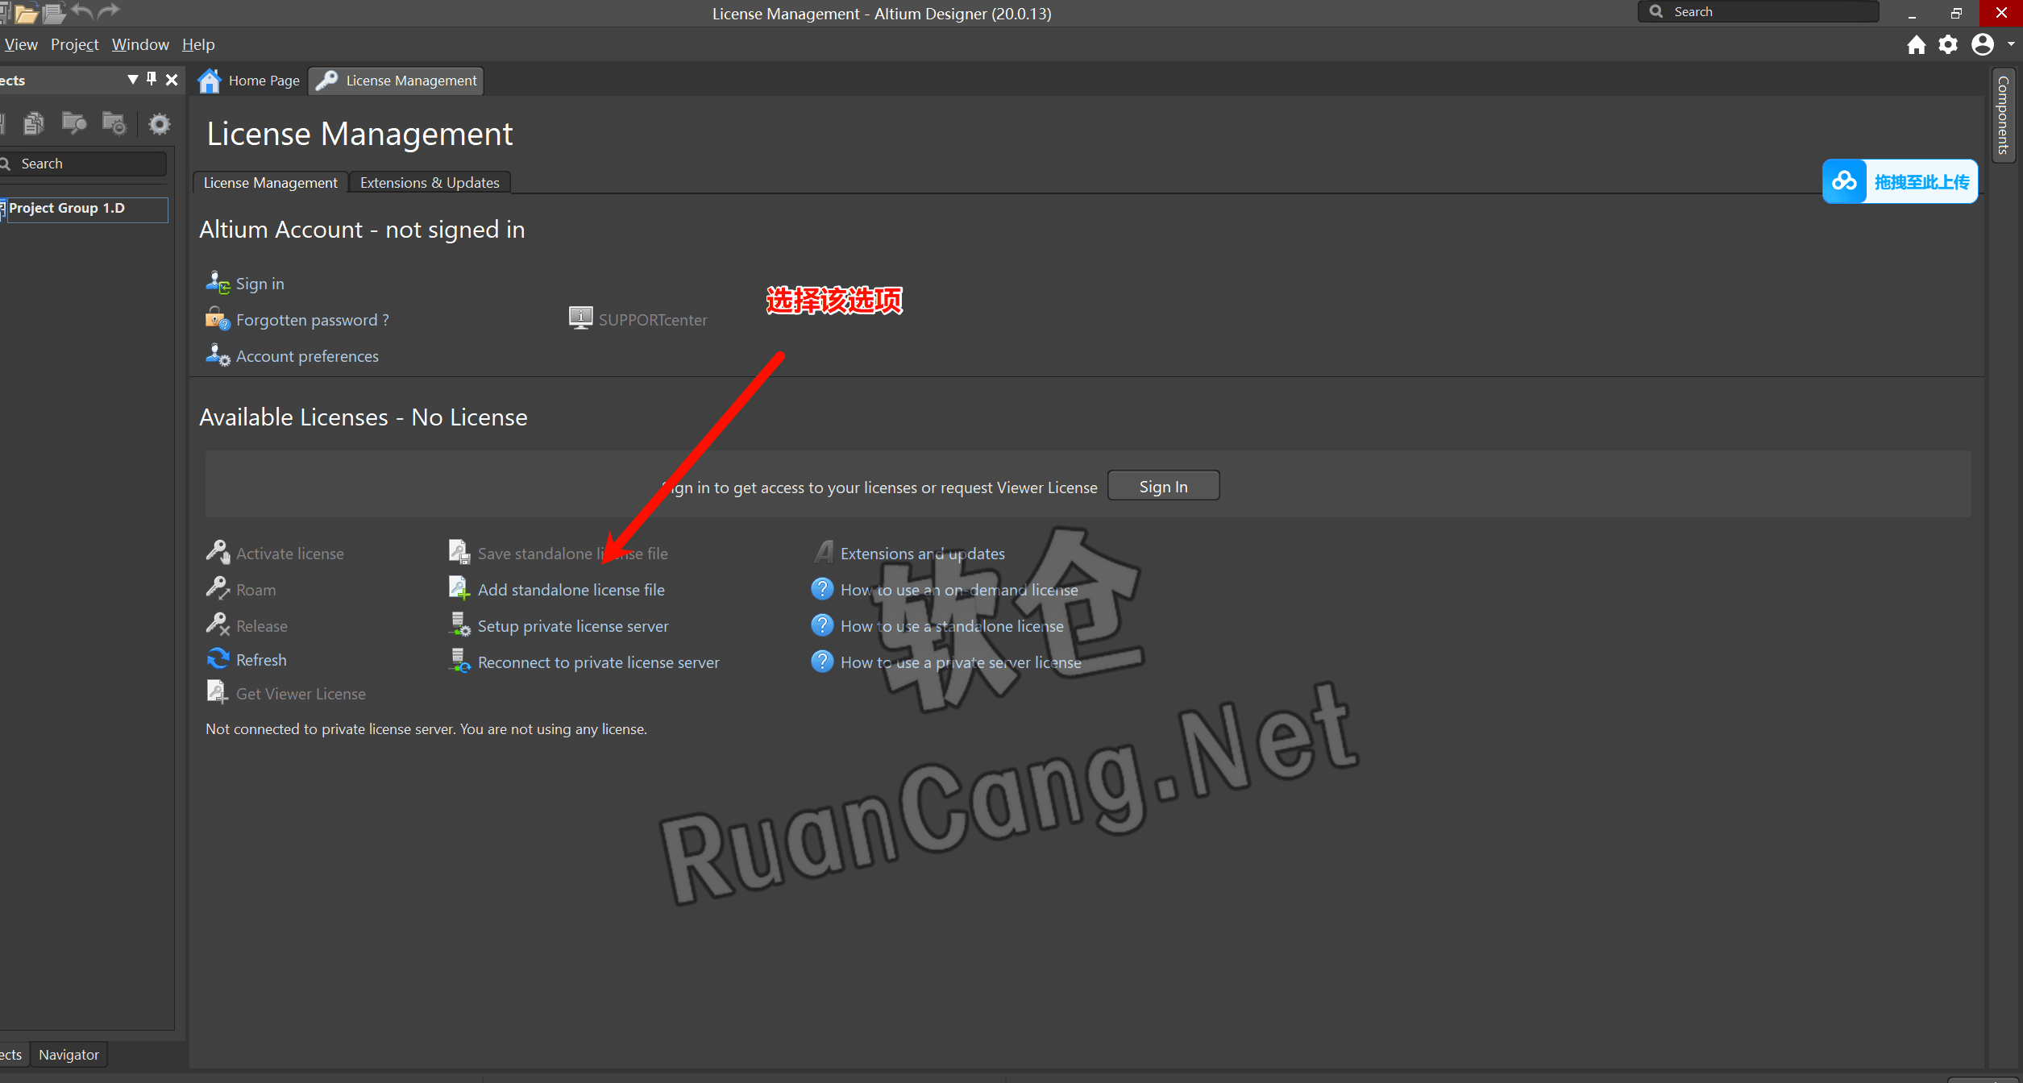
Task: Open How to use an on-demand license
Action: tap(959, 590)
